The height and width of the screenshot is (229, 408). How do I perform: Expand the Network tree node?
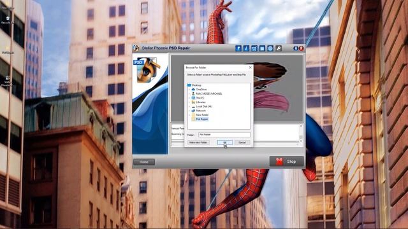[189, 111]
